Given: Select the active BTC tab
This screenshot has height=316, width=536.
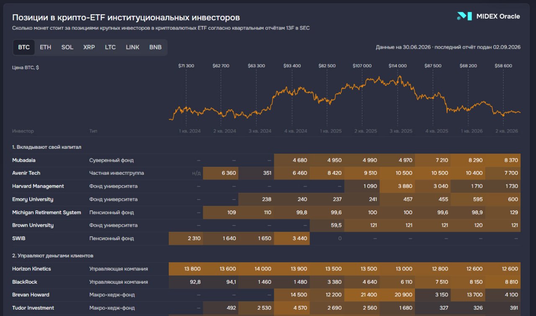Looking at the screenshot, I should point(24,47).
